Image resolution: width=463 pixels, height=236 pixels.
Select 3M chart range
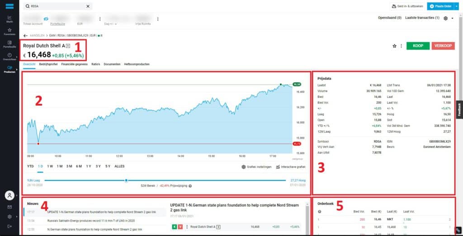pos(69,167)
